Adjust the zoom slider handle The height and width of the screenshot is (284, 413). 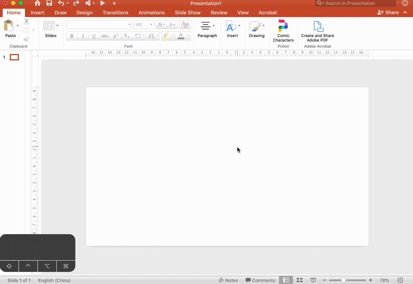(x=343, y=280)
